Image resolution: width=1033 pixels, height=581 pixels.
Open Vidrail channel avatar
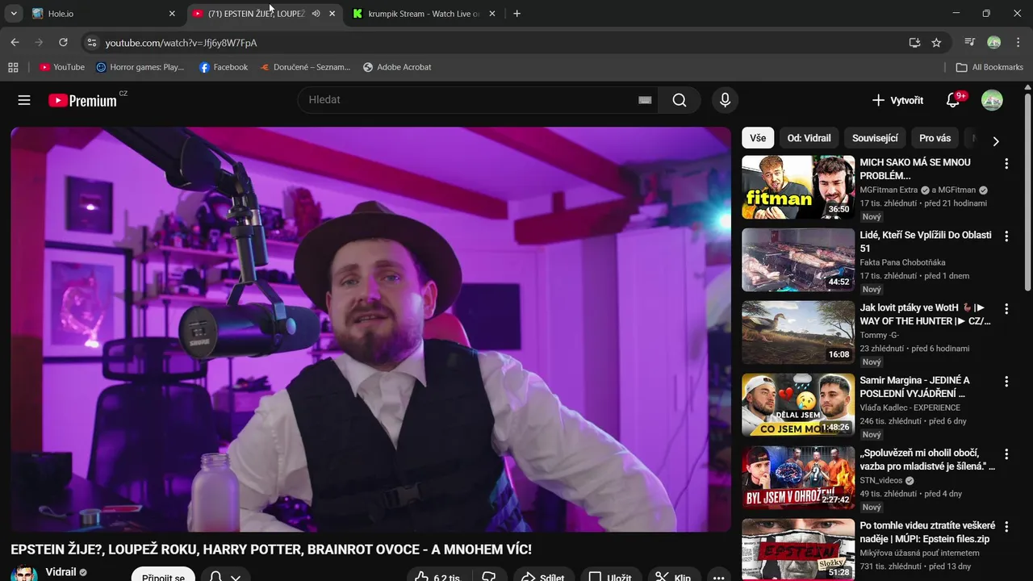(24, 575)
